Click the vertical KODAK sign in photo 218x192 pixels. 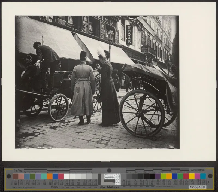pos(129,35)
